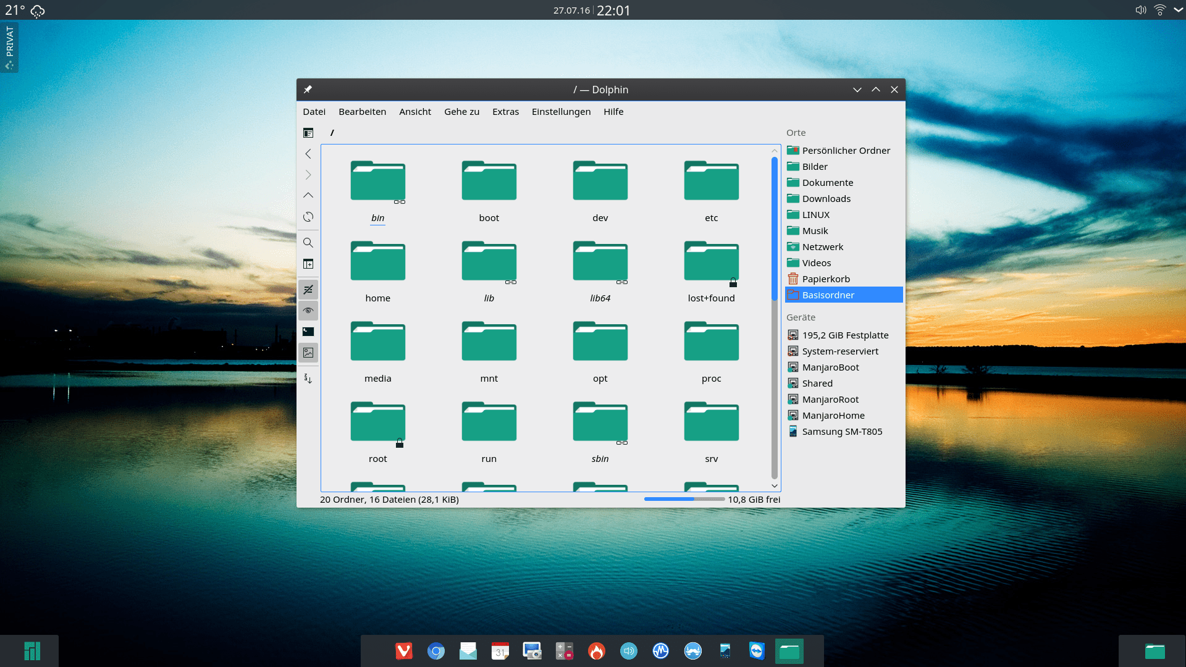Open the Einstellungen menu
Screen dimensions: 1186x667
[561, 112]
